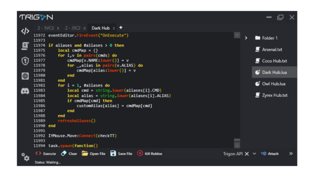Click the Kill Roblox button
Image resolution: width=315 pixels, height=177 pixels.
[x=149, y=154]
